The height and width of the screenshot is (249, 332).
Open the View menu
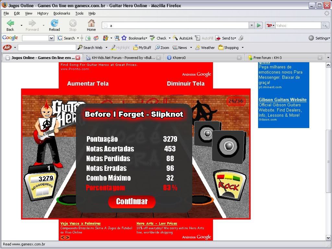coord(29,13)
